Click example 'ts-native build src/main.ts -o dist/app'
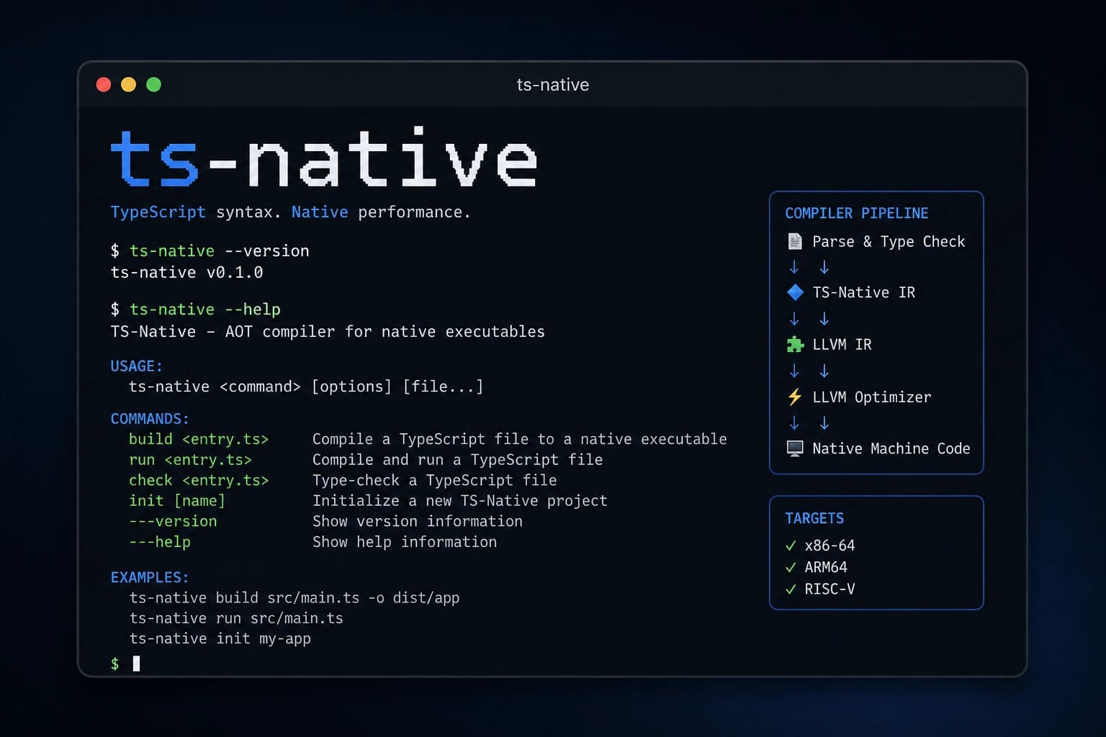The height and width of the screenshot is (737, 1106). [295, 598]
